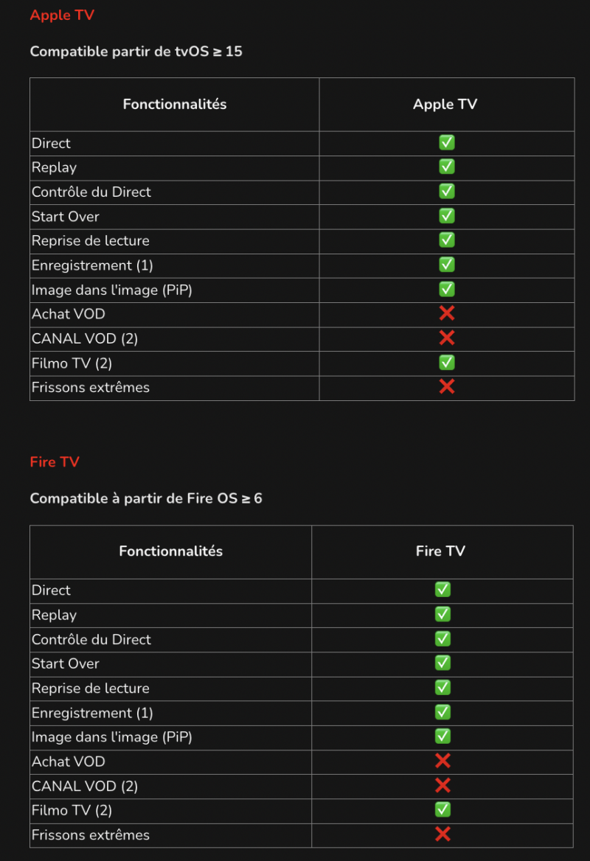
Task: Click the Fonctionnalités header in Apple TV table
Action: [x=175, y=105]
